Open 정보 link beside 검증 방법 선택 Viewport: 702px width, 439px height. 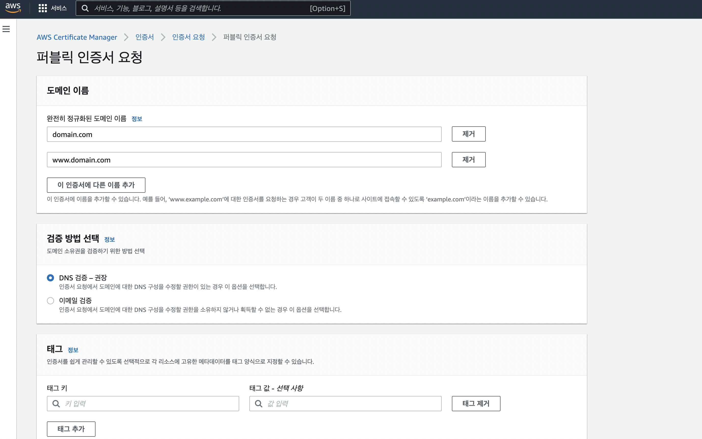[110, 240]
